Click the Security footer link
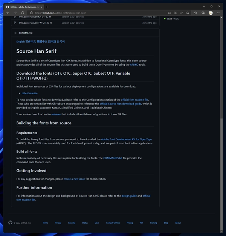This screenshot has width=226, height=236. (72, 223)
